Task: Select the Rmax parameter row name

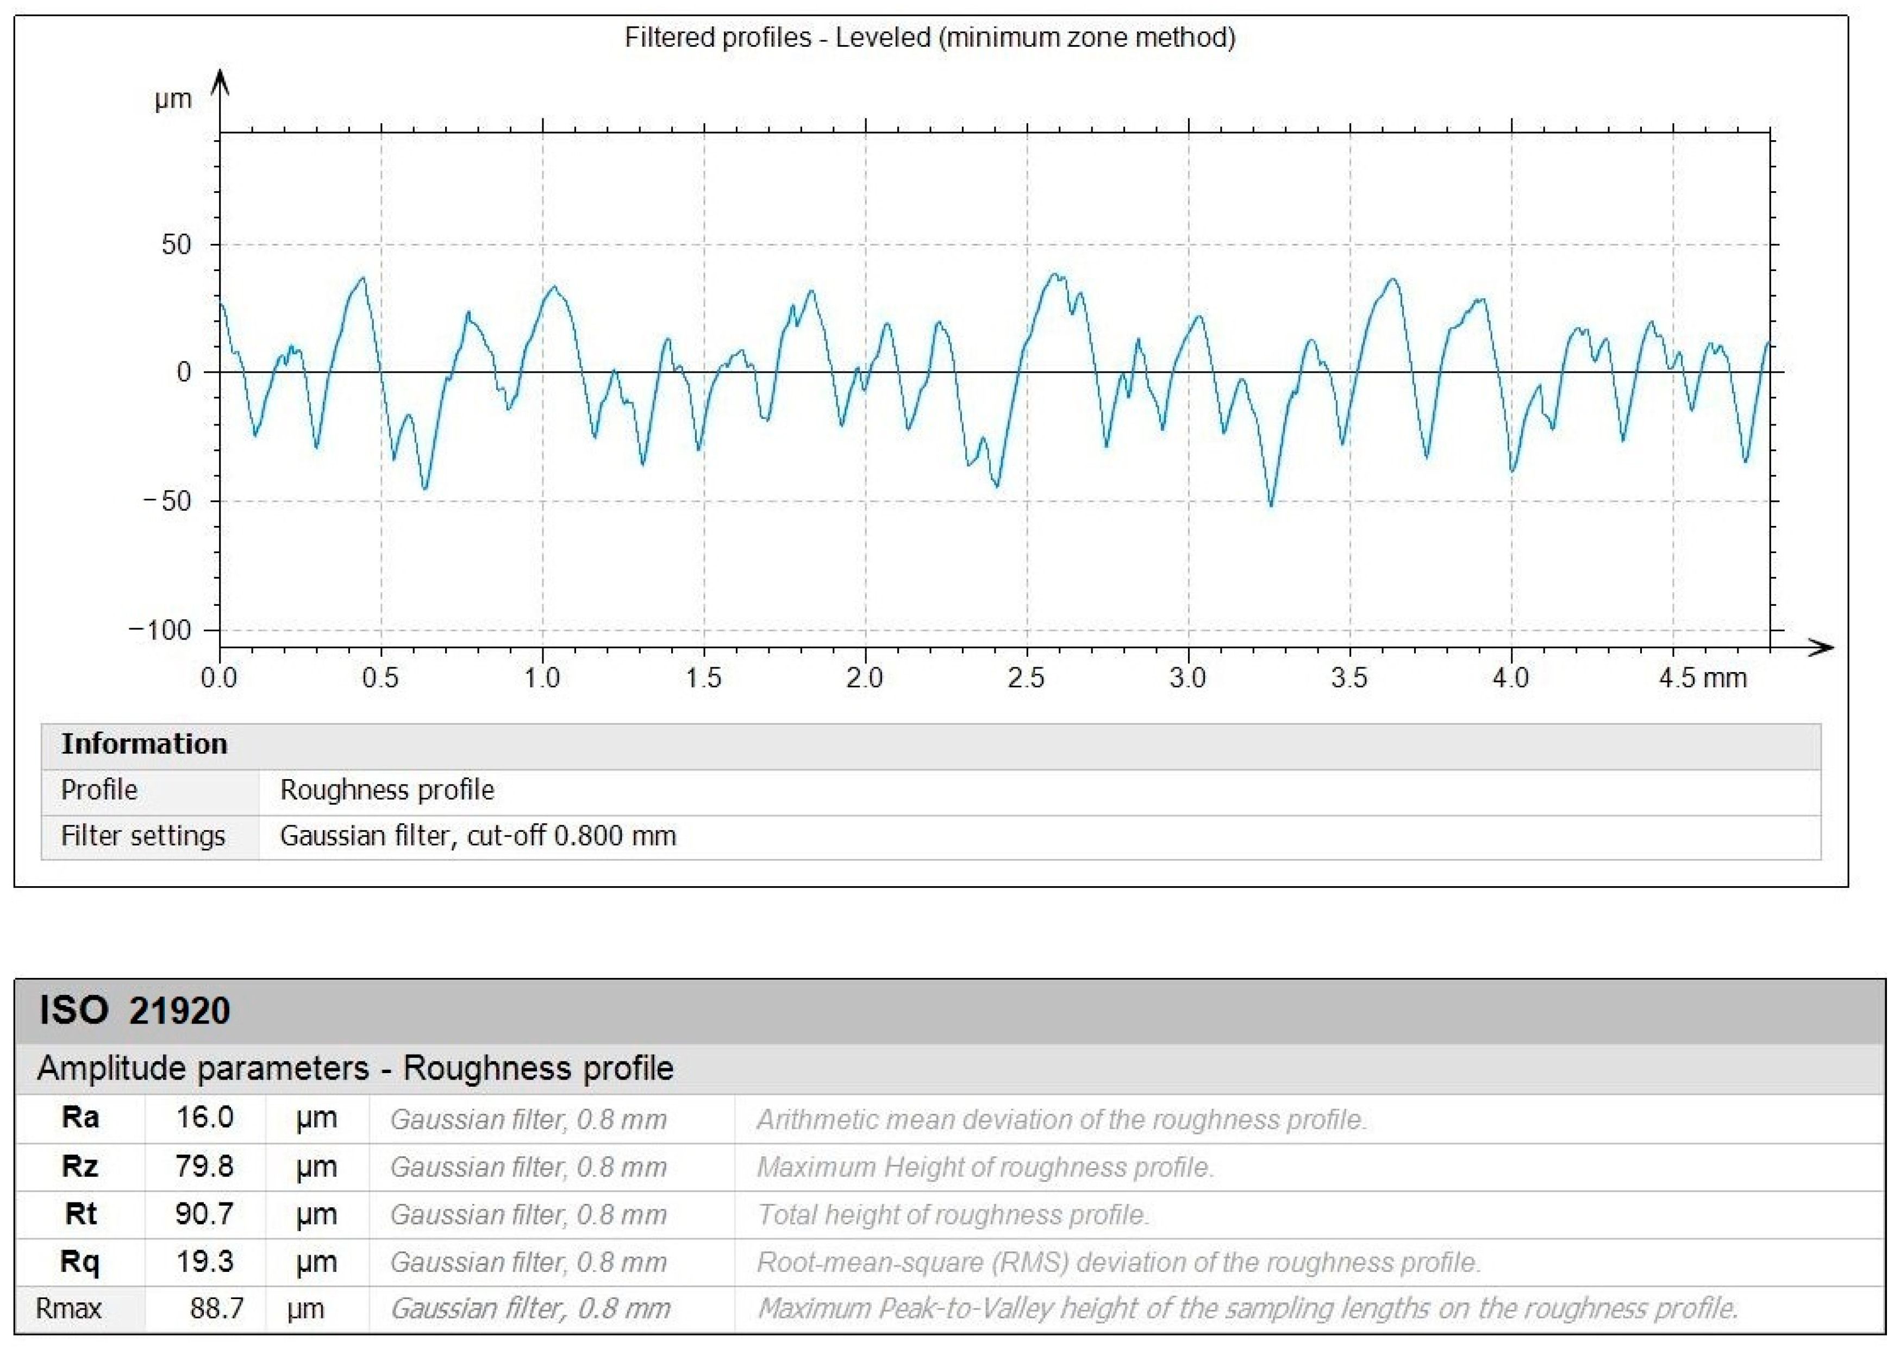Action: pos(68,1309)
